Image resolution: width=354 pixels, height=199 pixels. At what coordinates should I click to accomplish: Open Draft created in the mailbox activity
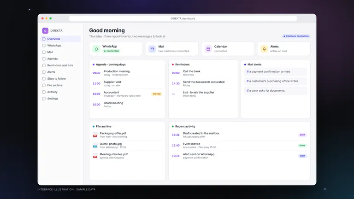(239, 135)
